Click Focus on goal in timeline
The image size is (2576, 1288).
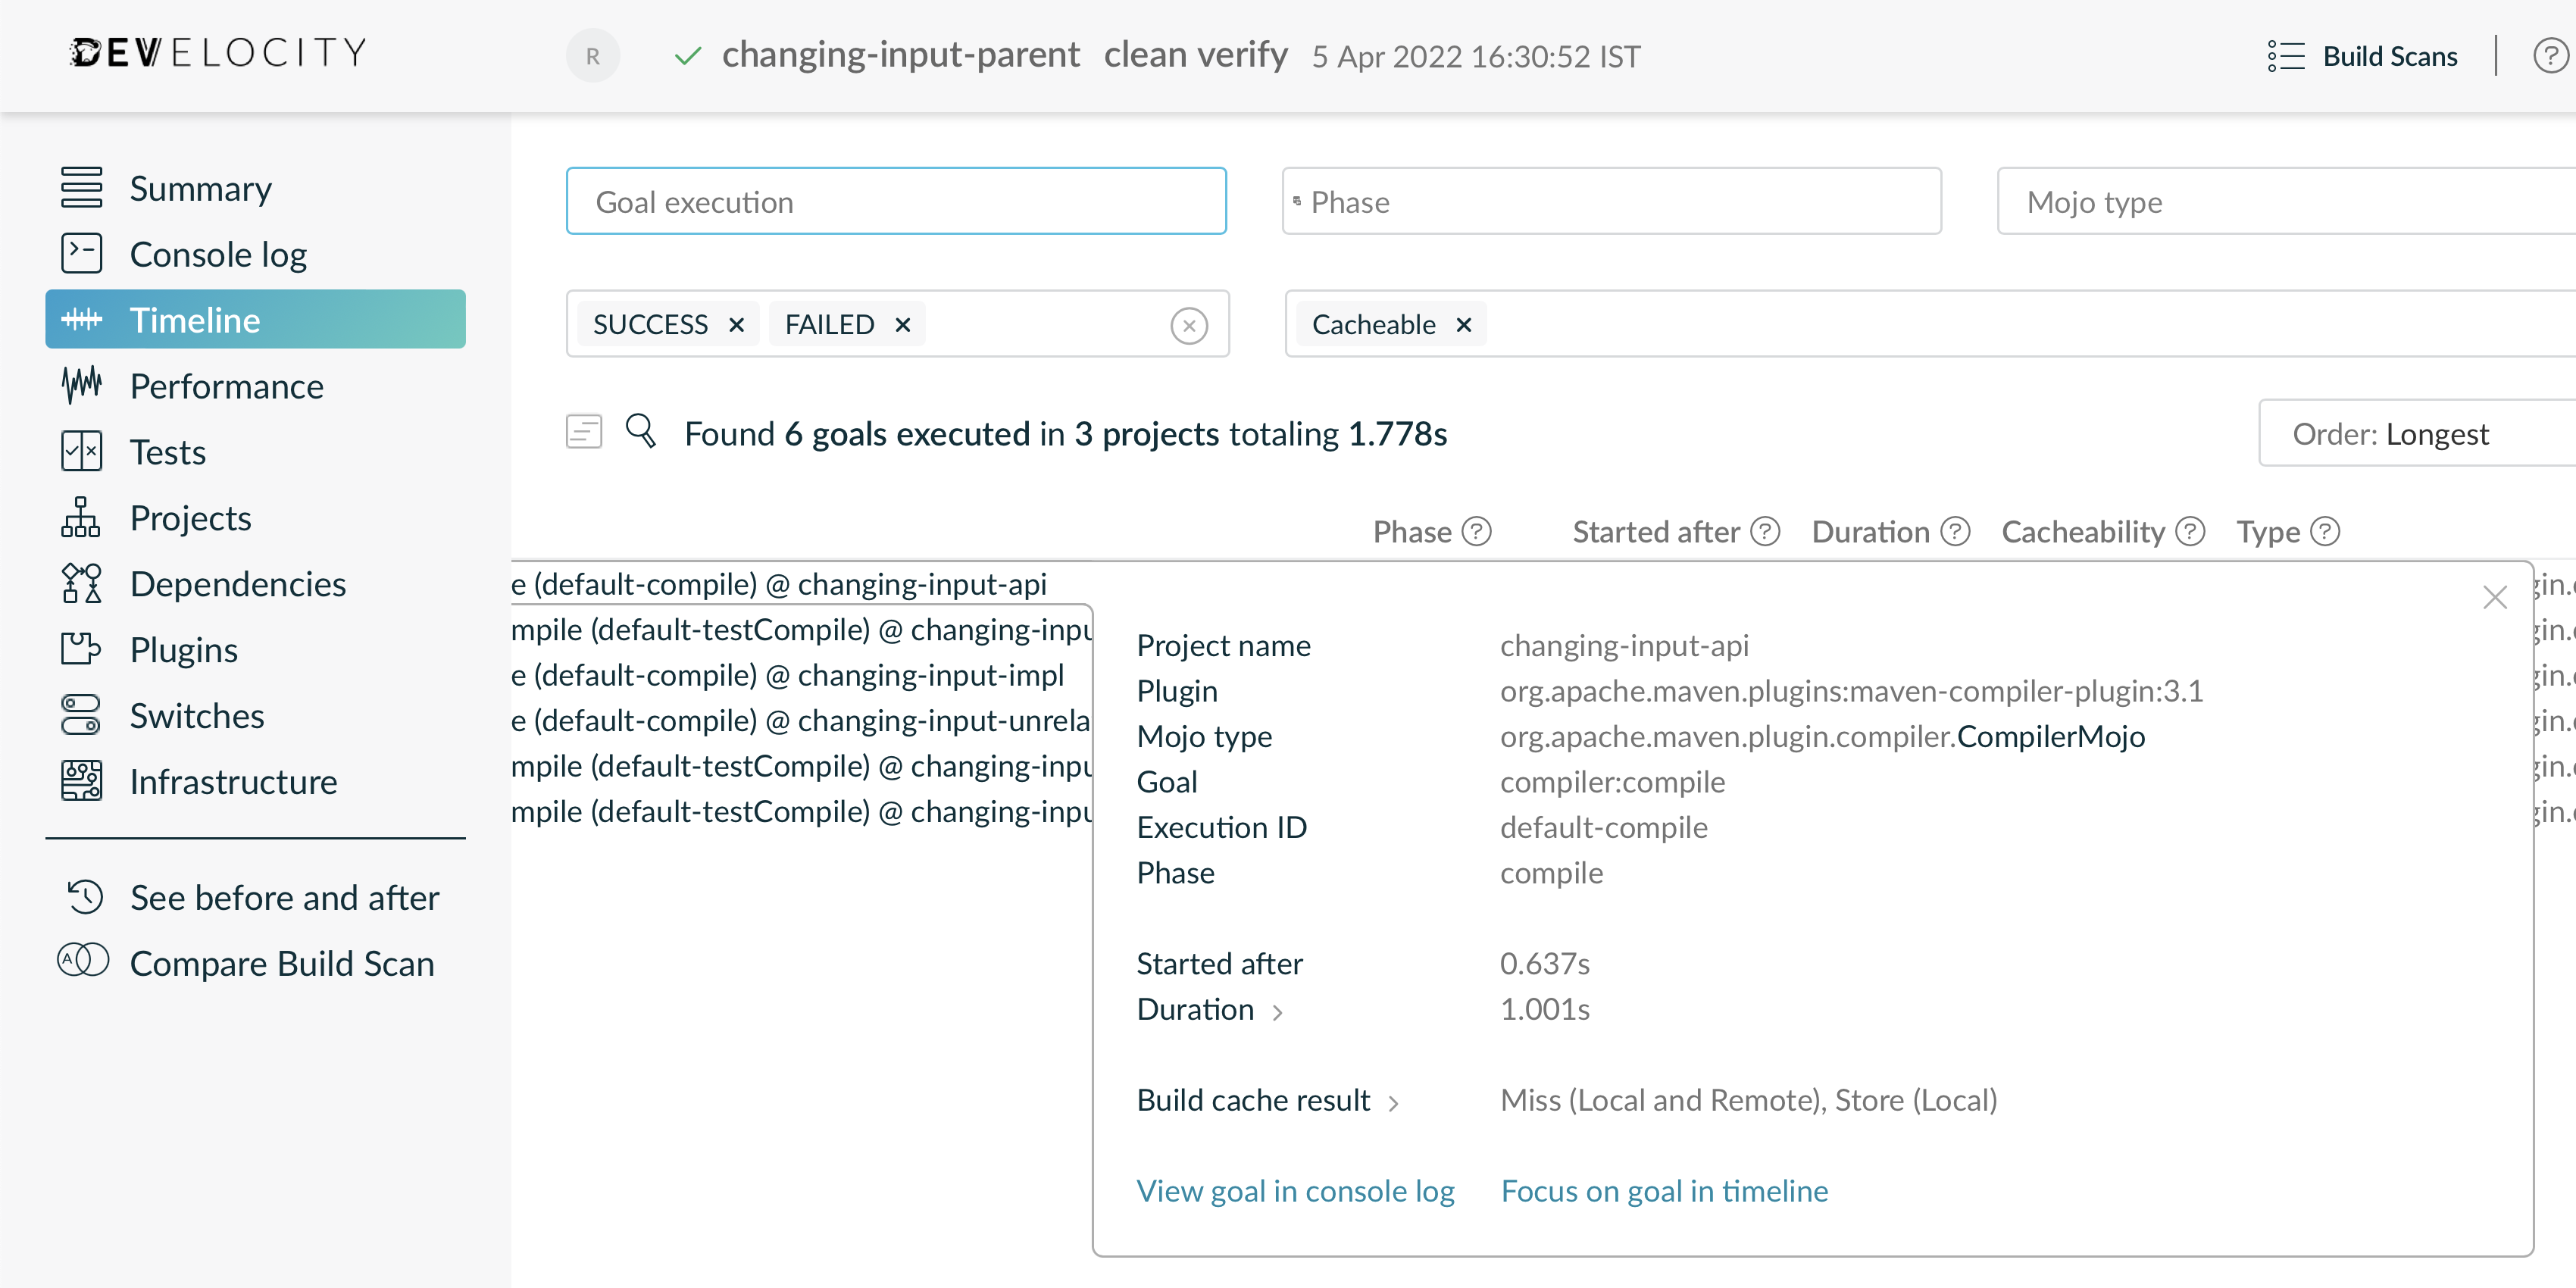point(1664,1191)
